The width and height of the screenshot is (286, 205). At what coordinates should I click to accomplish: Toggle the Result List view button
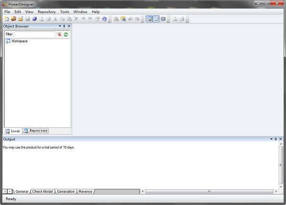[x=163, y=19]
